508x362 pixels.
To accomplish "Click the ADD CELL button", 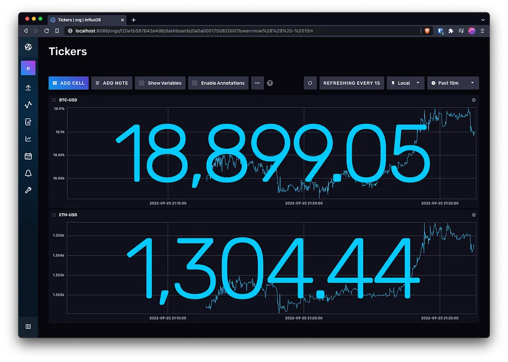I will [68, 83].
